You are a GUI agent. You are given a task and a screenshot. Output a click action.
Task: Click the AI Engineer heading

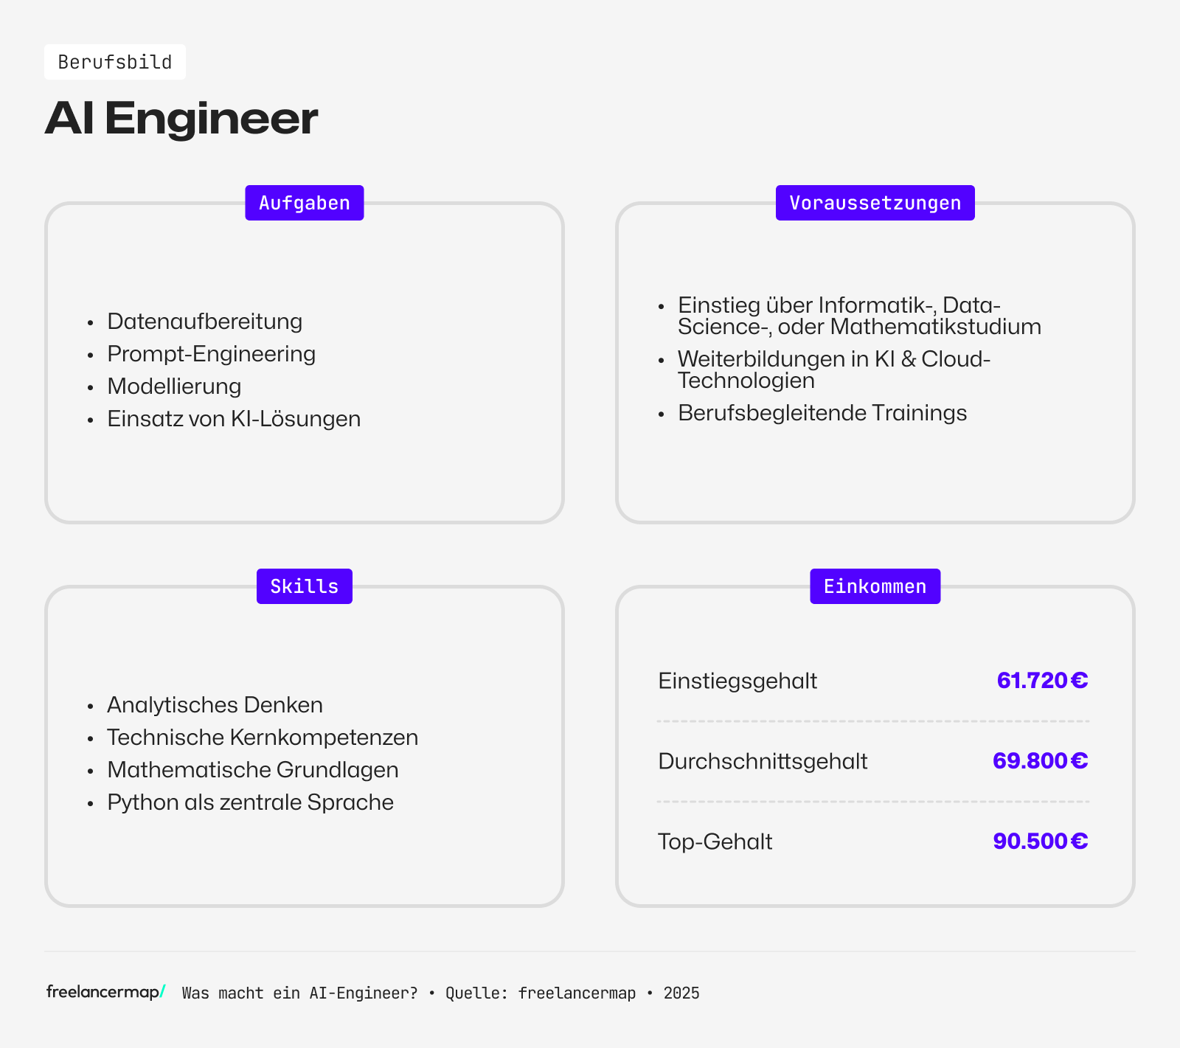pyautogui.click(x=181, y=118)
